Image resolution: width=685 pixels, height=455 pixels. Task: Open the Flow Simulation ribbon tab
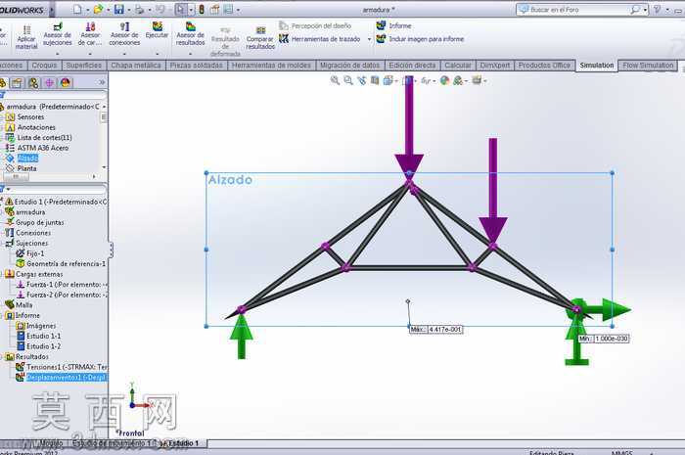coord(648,66)
